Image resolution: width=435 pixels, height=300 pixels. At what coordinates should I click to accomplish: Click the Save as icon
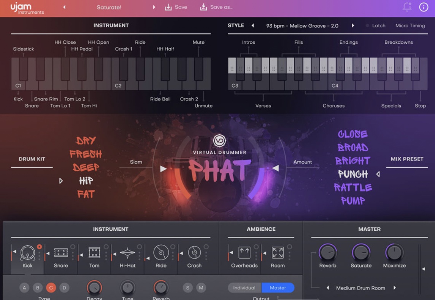[x=204, y=7]
